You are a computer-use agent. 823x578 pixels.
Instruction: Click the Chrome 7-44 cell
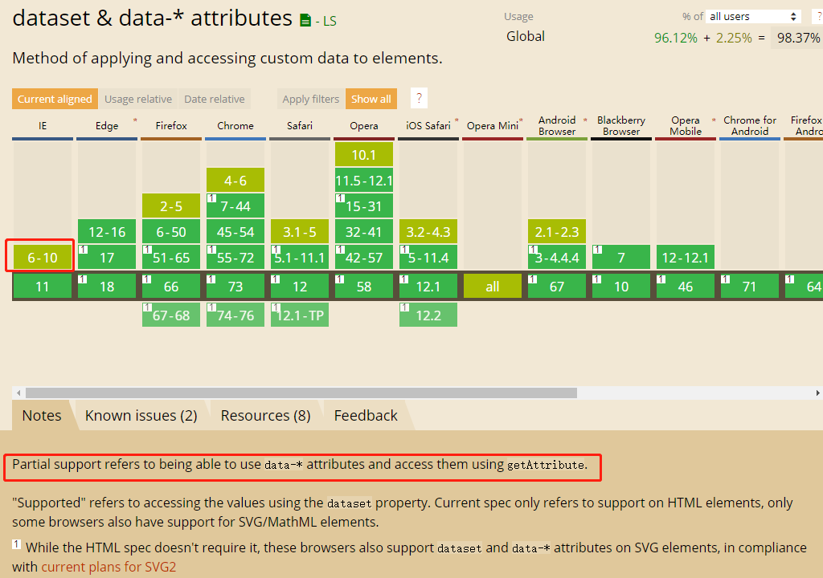click(x=235, y=206)
